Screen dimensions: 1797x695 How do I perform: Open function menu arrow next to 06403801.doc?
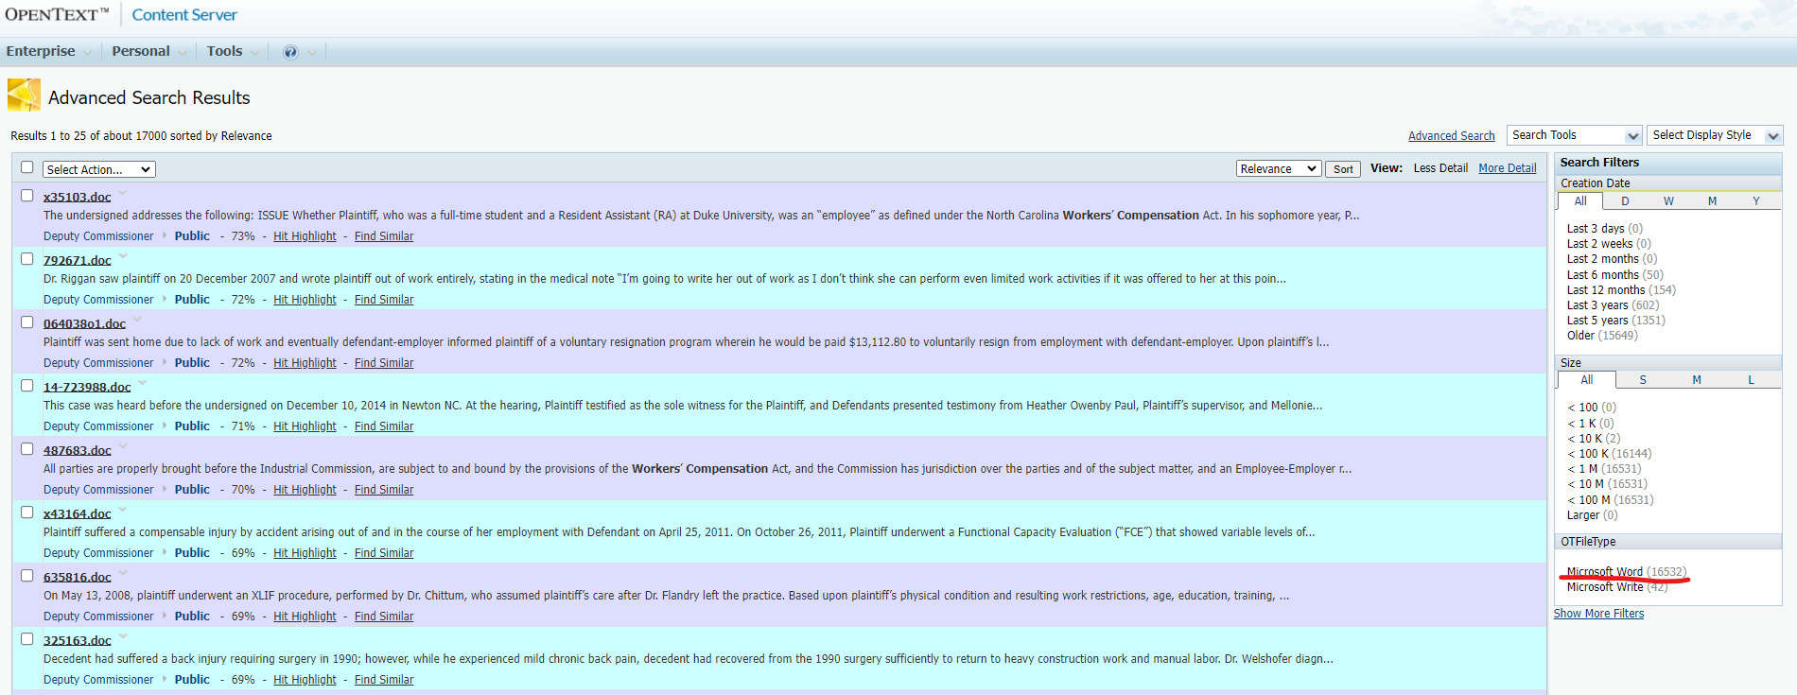pyautogui.click(x=137, y=320)
